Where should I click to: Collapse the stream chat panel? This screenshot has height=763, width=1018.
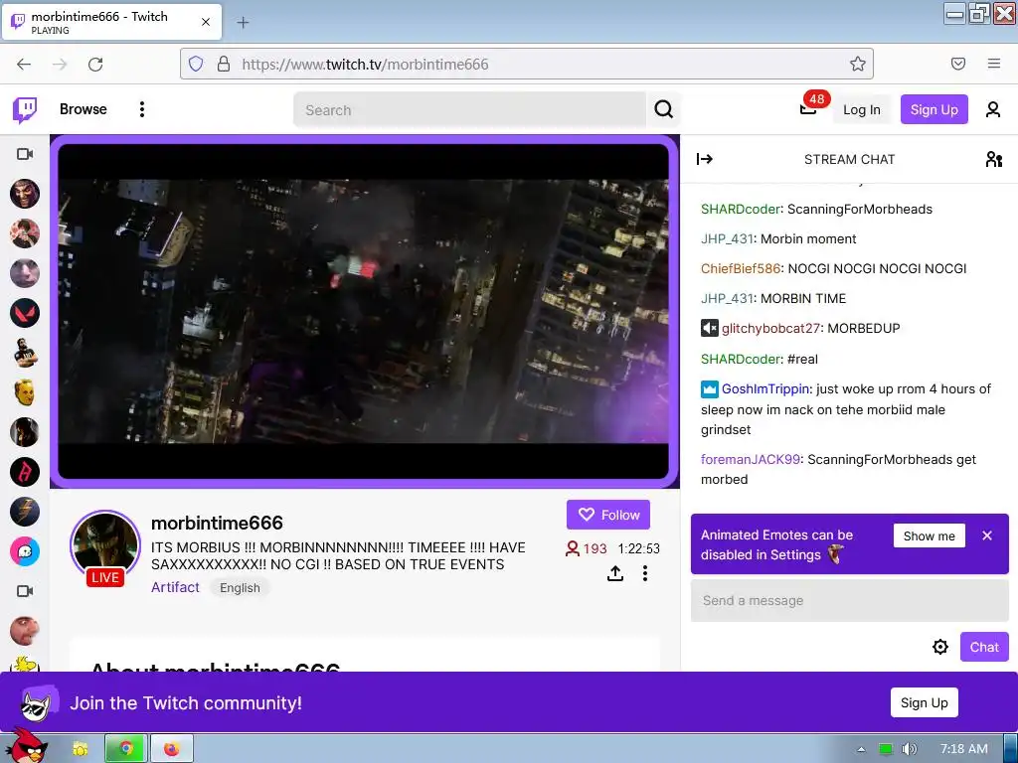tap(705, 159)
